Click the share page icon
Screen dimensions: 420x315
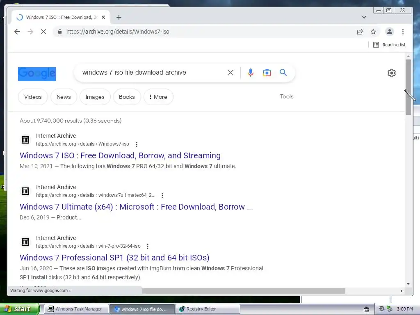pyautogui.click(x=360, y=32)
